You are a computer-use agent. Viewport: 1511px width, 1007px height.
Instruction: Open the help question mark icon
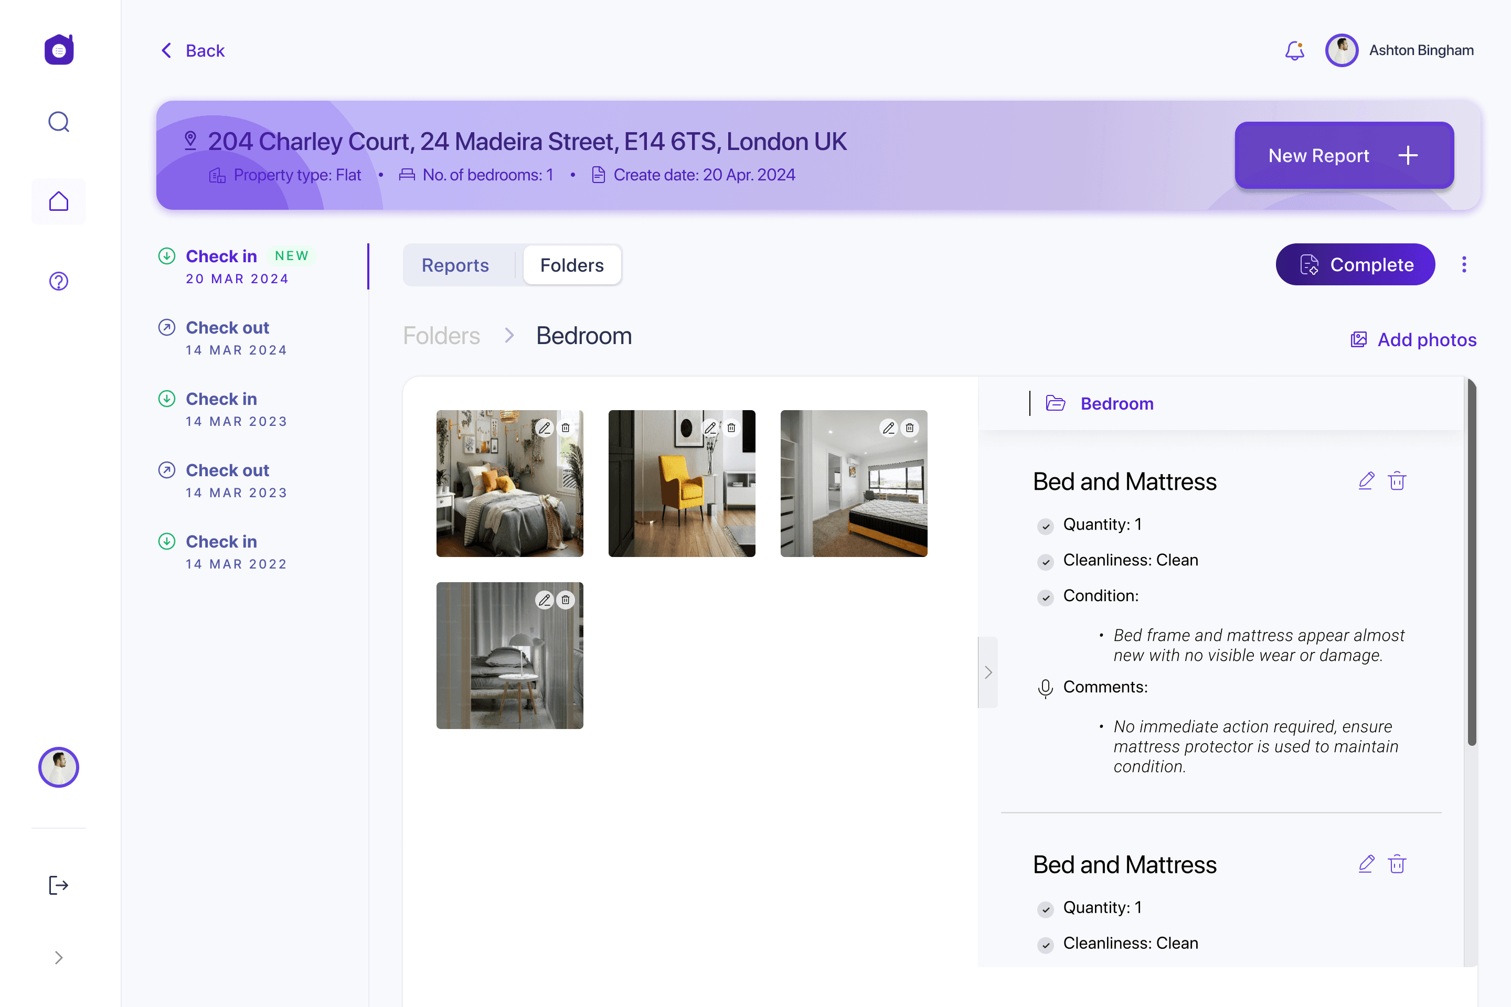(x=58, y=281)
